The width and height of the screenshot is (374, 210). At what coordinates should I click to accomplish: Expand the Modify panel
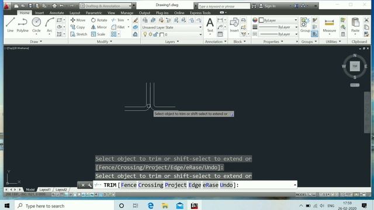(x=104, y=41)
